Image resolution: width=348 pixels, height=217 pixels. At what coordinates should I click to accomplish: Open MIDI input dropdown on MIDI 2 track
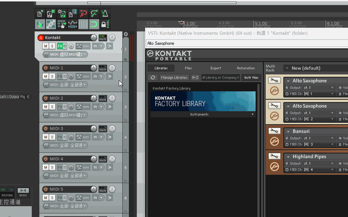click(x=85, y=115)
